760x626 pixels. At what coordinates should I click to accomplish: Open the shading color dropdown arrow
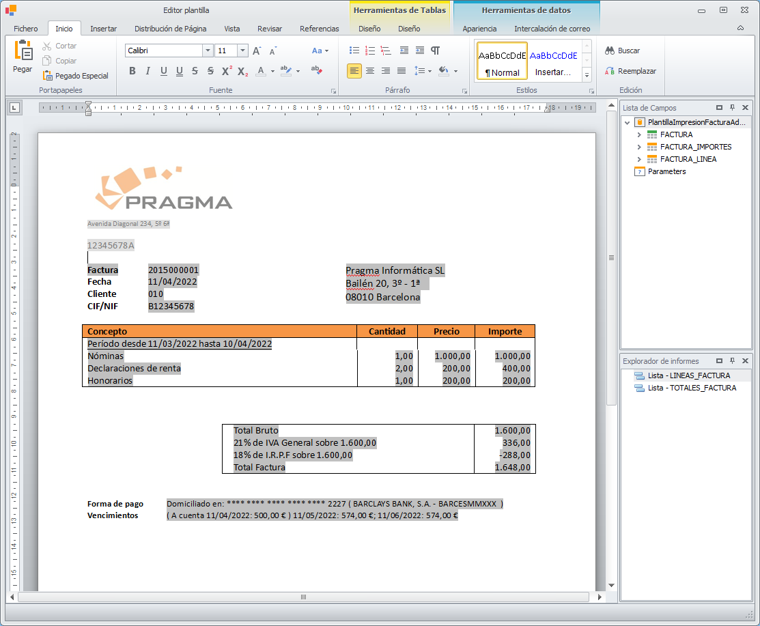(x=455, y=71)
